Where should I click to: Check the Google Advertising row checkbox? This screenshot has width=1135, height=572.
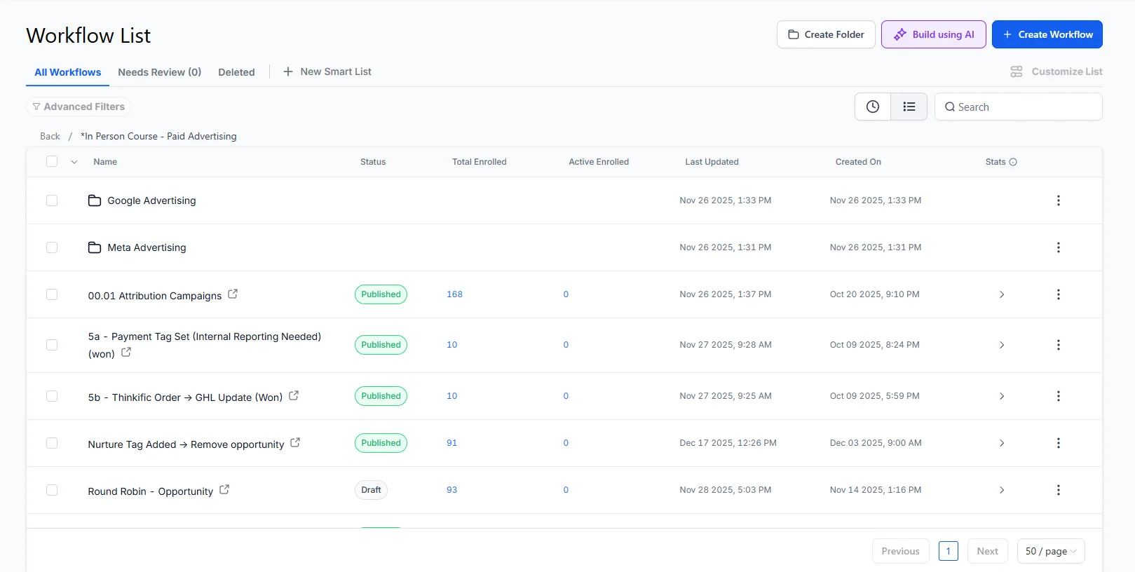point(52,200)
